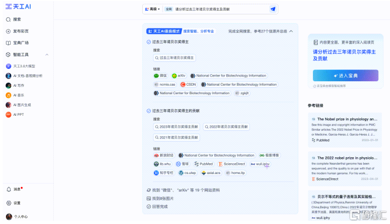
Task: Open the ScienceDirect source chip
Action: coord(232,164)
